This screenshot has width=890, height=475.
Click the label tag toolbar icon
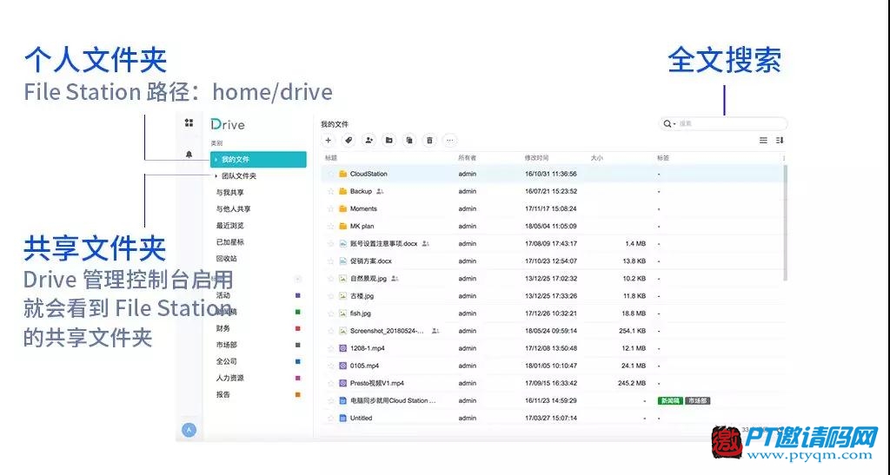click(349, 140)
